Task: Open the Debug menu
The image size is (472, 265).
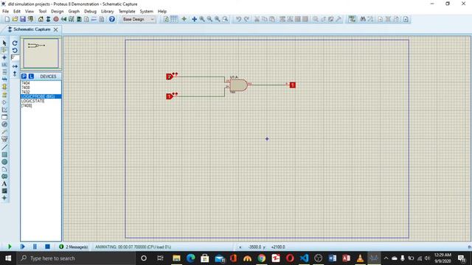Action: pos(90,12)
